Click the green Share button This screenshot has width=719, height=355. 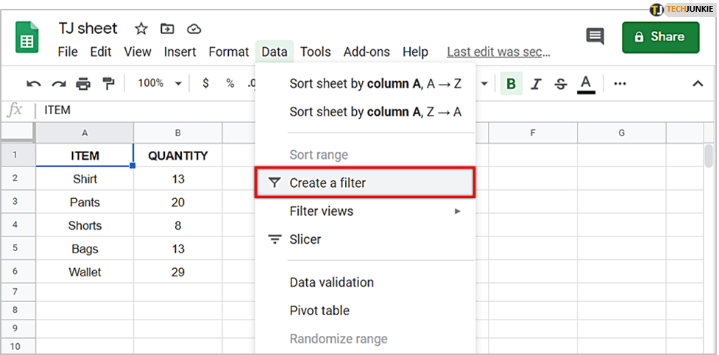coord(660,37)
